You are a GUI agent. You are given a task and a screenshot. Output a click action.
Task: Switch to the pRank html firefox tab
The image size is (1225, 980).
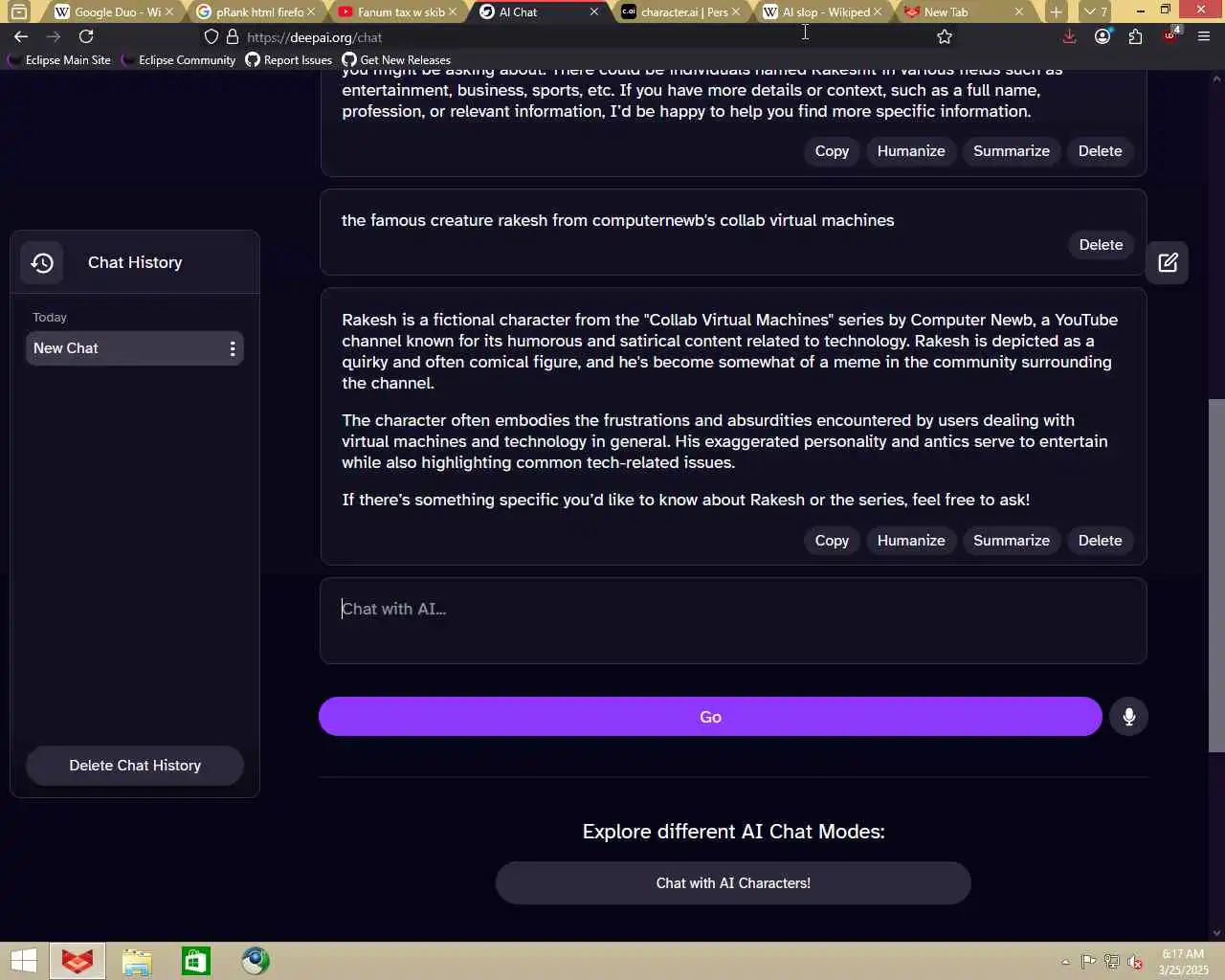click(x=256, y=11)
